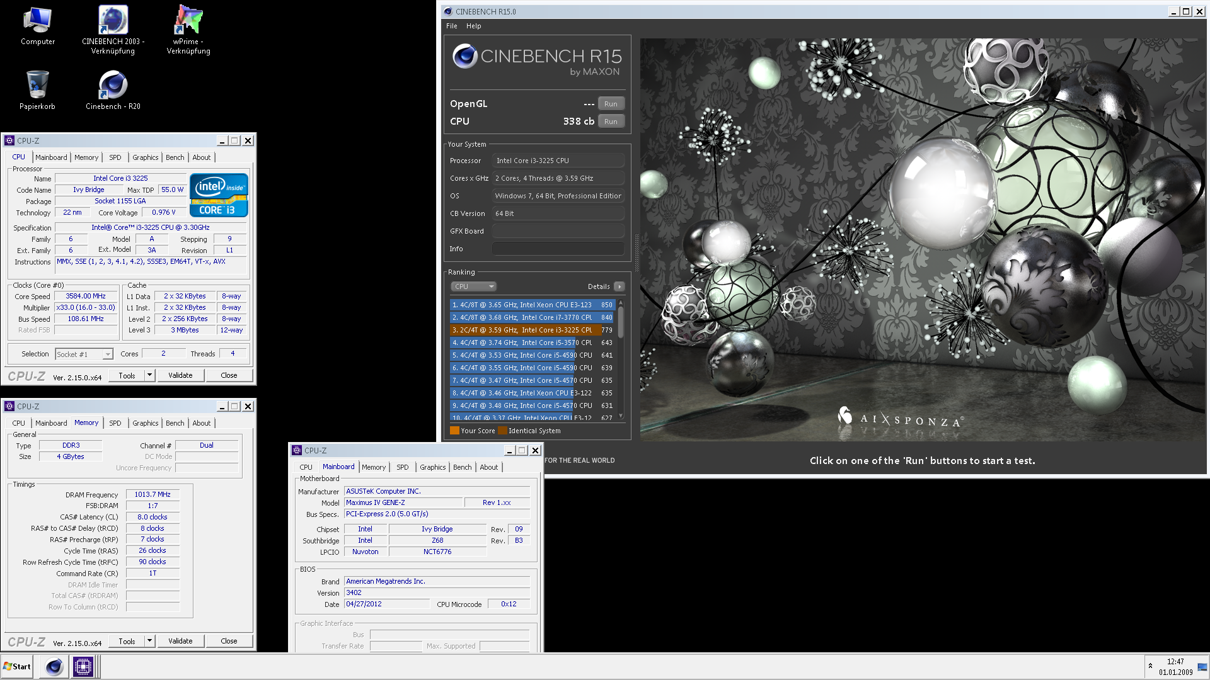Click the Multiplier value x33.0 (16.0 - 33.0)

(86, 307)
